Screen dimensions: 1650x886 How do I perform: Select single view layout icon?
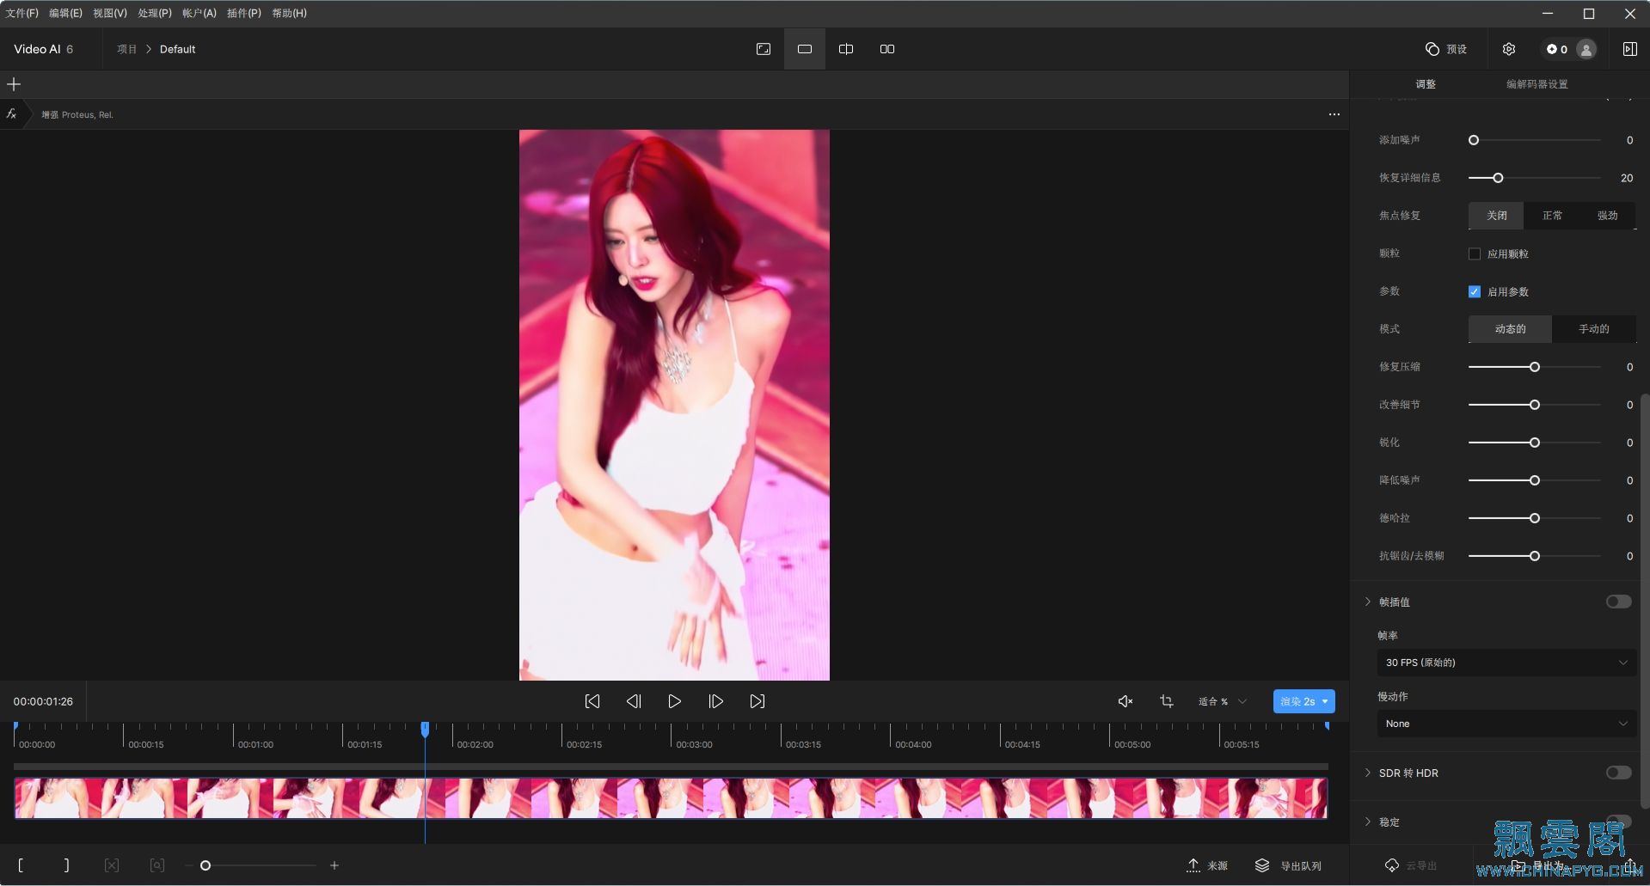[x=805, y=49]
